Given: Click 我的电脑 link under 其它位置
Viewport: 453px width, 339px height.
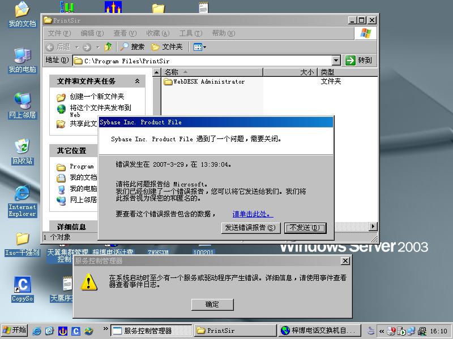Looking at the screenshot, I should [83, 189].
